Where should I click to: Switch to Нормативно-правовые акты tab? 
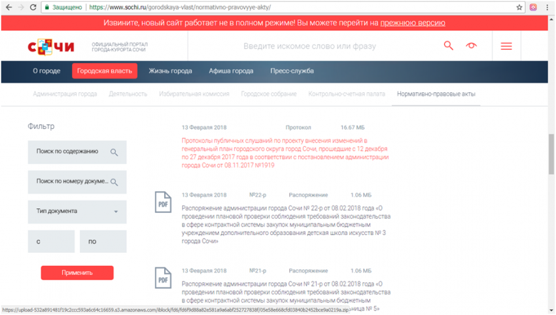tap(436, 94)
